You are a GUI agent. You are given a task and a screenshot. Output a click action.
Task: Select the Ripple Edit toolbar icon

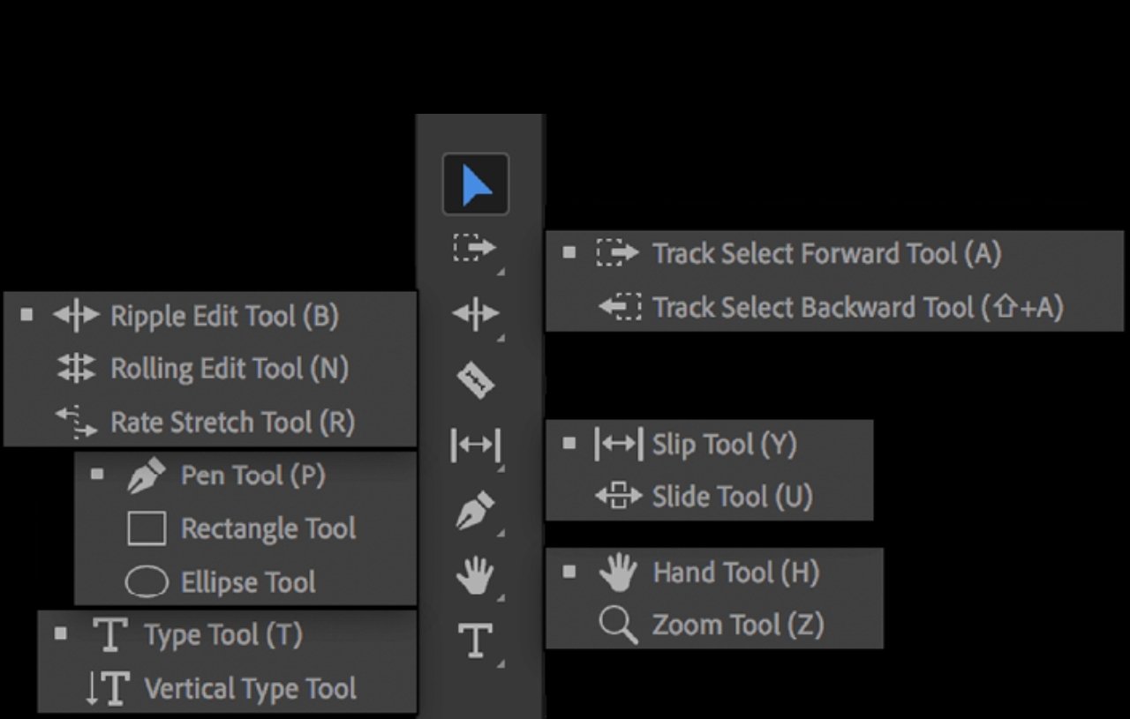click(x=475, y=314)
